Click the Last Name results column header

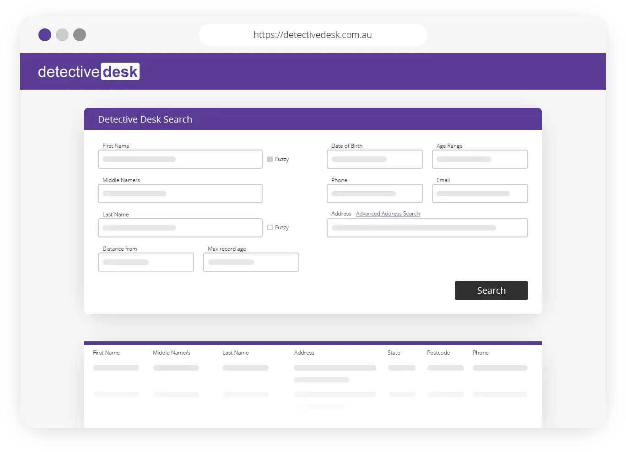tap(236, 353)
